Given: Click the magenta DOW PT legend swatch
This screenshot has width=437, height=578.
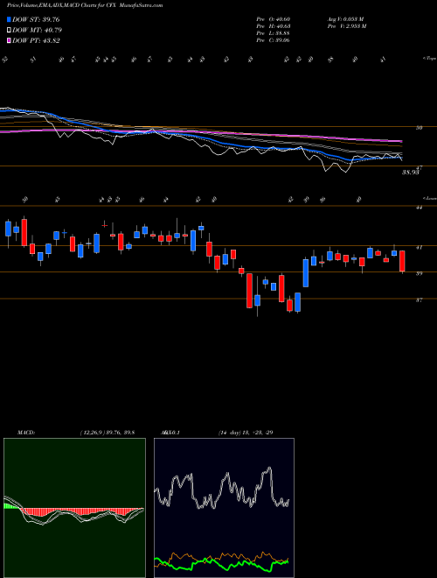Looking at the screenshot, I should click(9, 40).
